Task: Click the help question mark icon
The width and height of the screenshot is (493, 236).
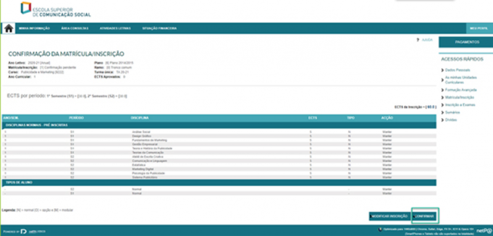Action: (418, 40)
